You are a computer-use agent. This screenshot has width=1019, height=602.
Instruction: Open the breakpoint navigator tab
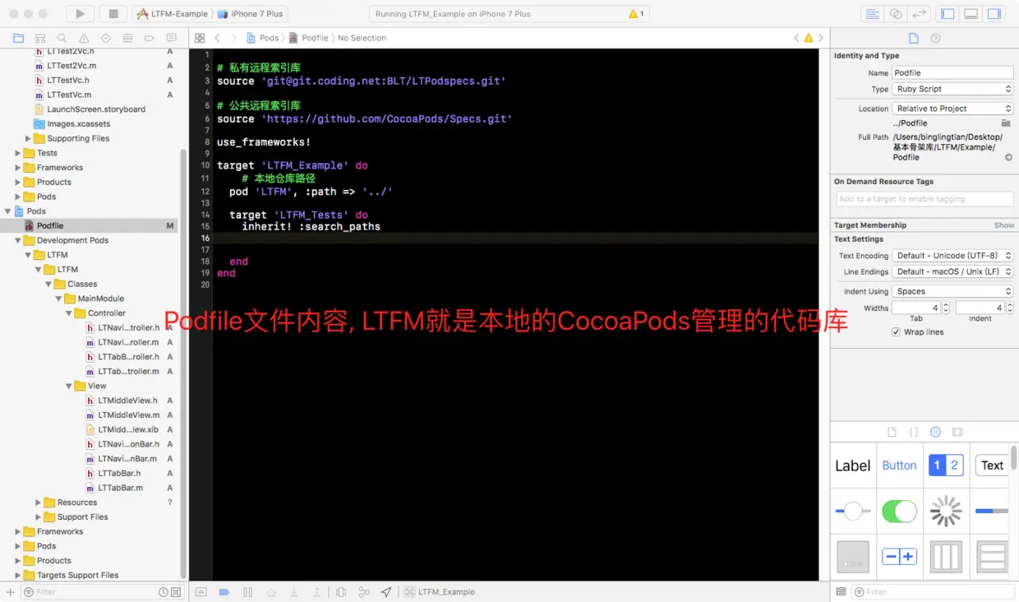(150, 38)
